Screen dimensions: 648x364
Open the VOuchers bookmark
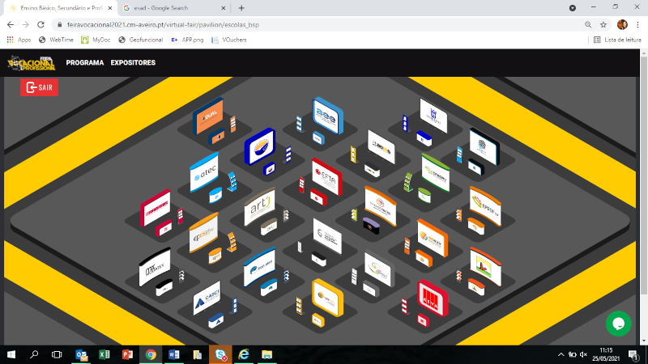click(x=229, y=40)
